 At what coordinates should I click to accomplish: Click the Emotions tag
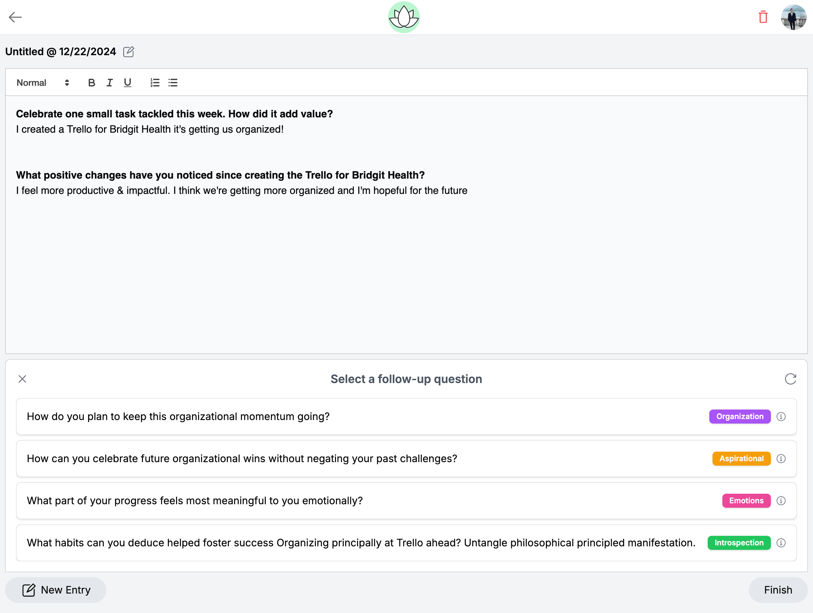[746, 501]
